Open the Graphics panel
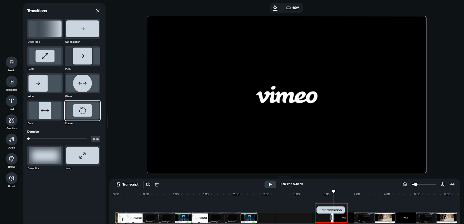This screenshot has width=464, height=224. coord(12,120)
